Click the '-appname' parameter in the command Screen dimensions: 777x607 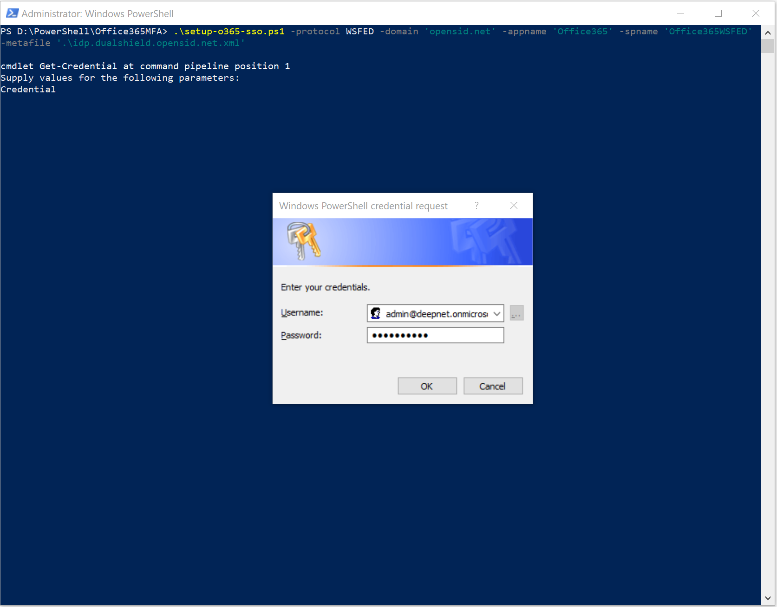tap(524, 31)
